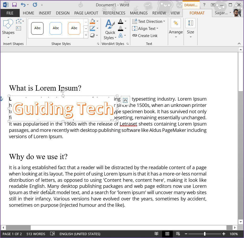Click the proofing errors icon
Viewport: 244px width, 238px height.
pyautogui.click(x=53, y=234)
